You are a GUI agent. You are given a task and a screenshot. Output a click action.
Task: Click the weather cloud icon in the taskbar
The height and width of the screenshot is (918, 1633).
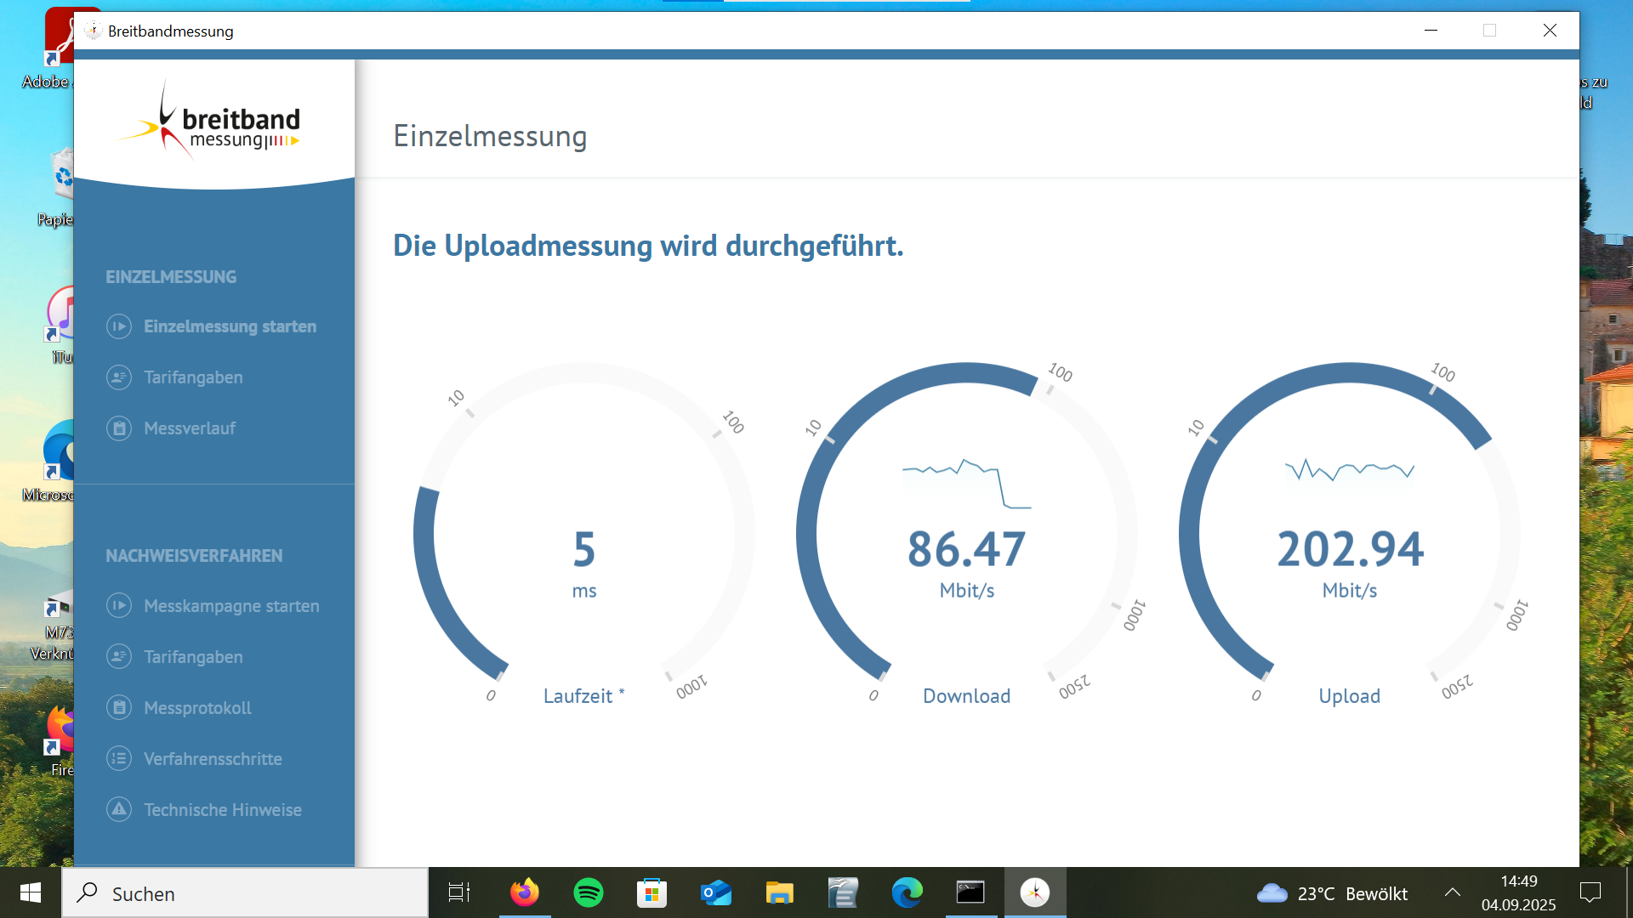[1272, 893]
